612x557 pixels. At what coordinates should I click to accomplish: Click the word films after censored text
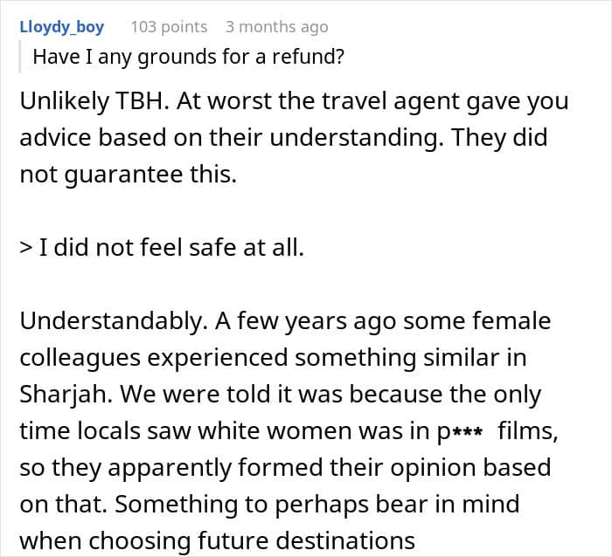(528, 431)
